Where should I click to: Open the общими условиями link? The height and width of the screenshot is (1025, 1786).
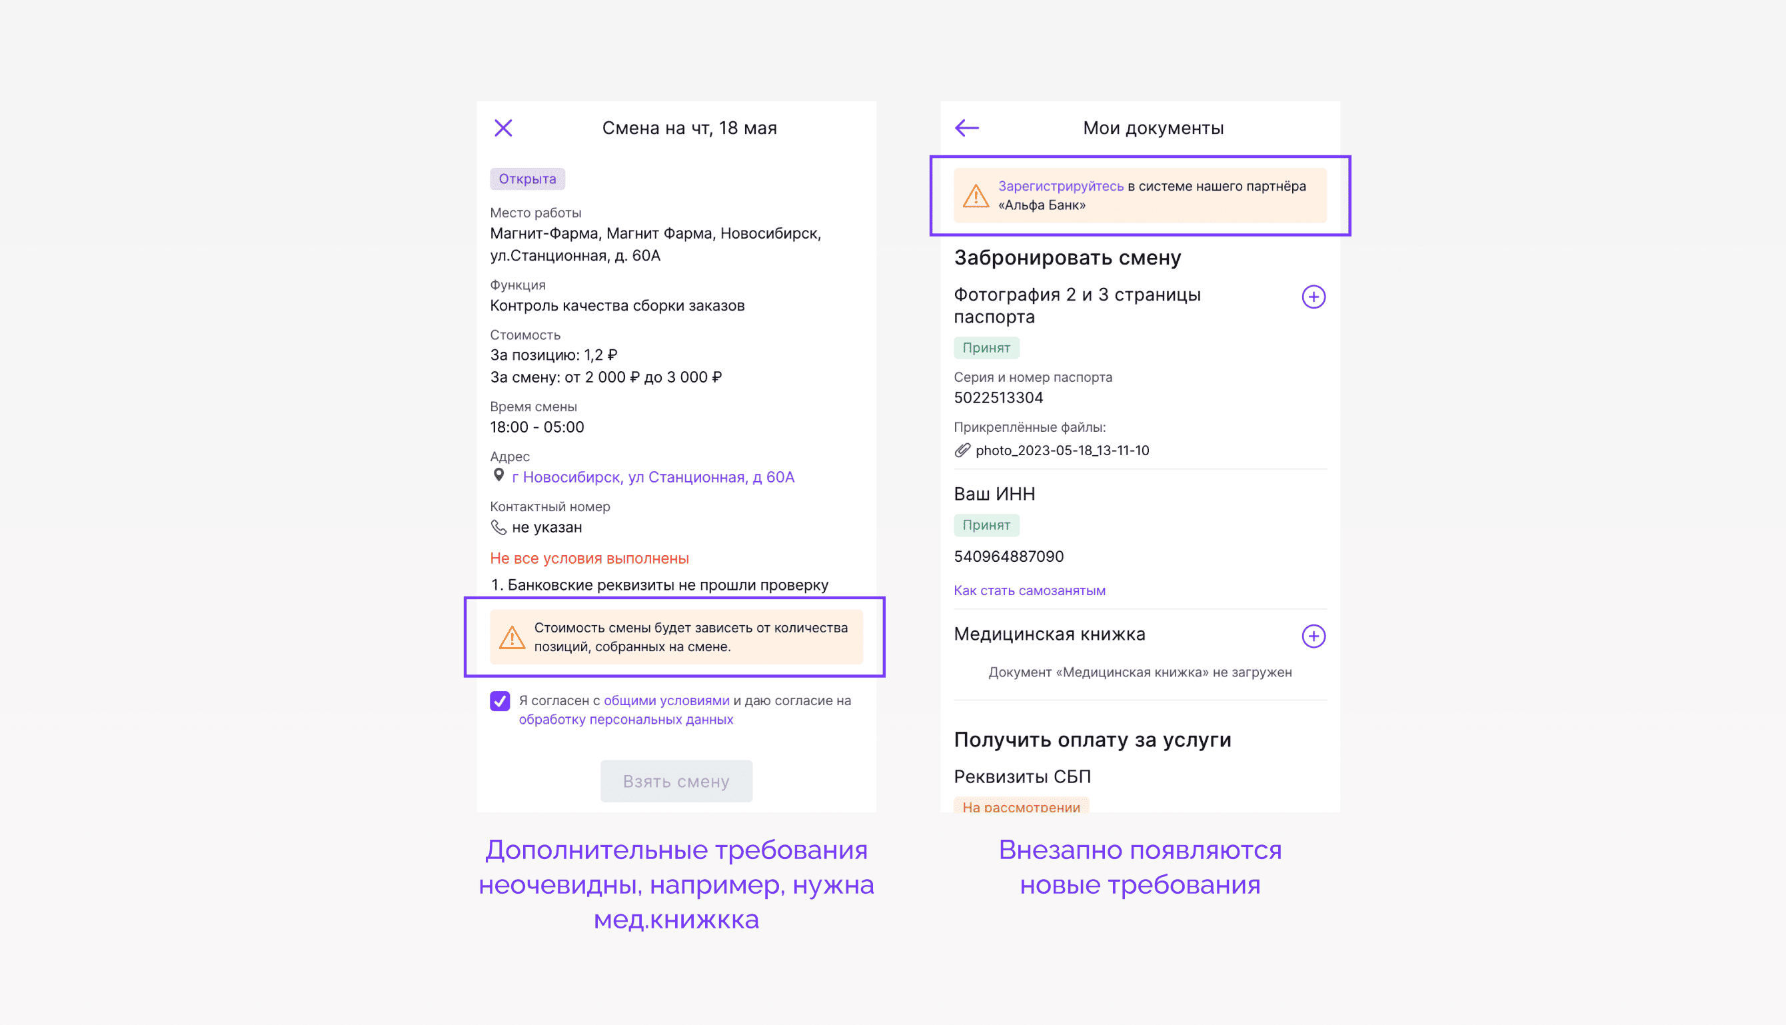tap(666, 700)
